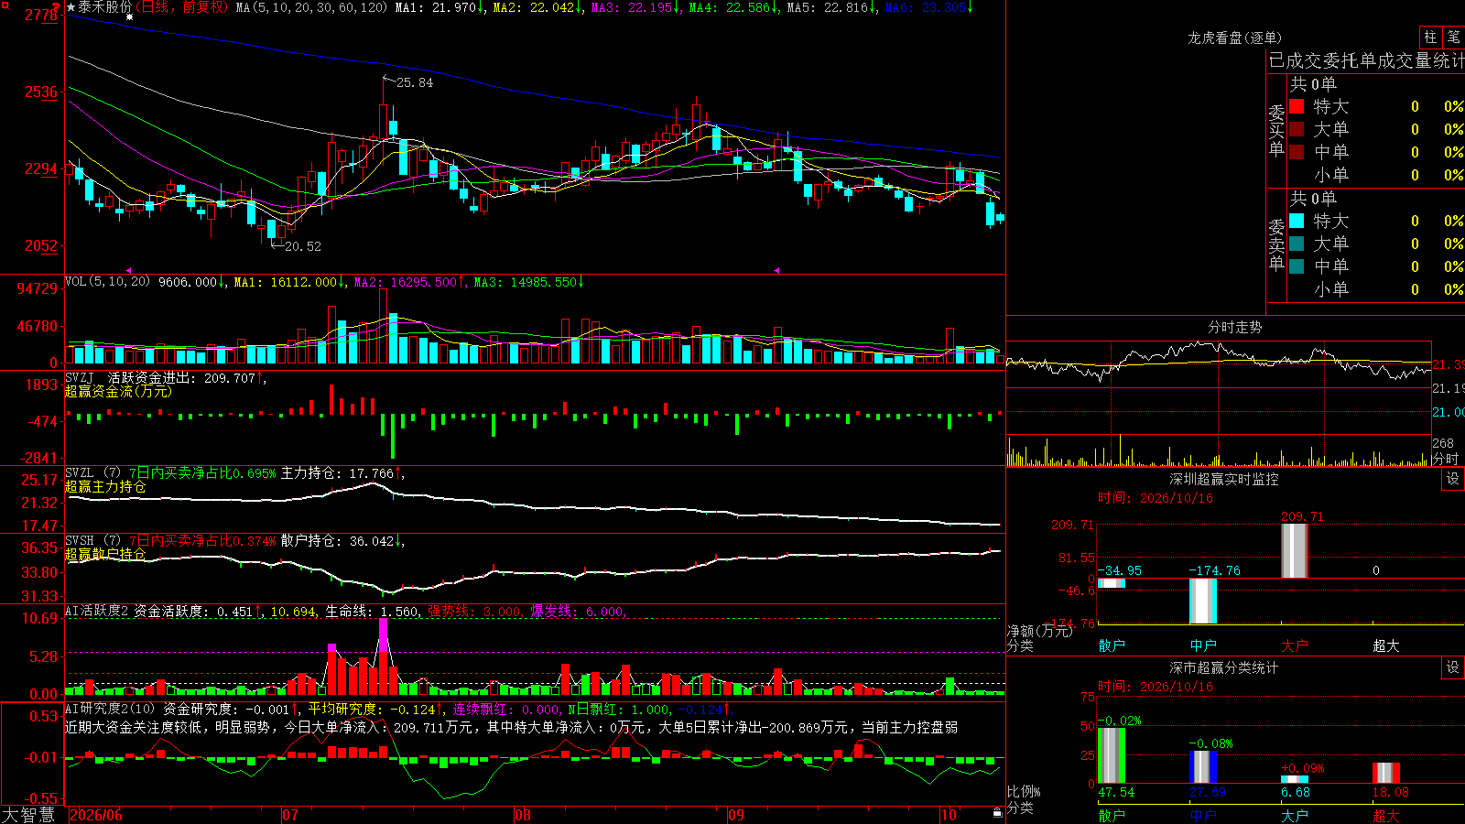1465x824 pixels.
Task: Click the MA(5,10,20,30,60,120) indicator label
Action: [311, 7]
